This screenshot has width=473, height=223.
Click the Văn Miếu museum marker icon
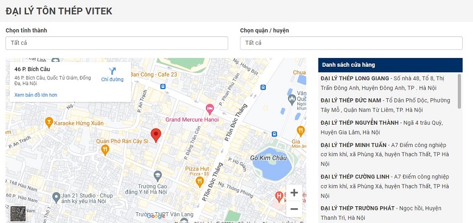[x=292, y=99]
